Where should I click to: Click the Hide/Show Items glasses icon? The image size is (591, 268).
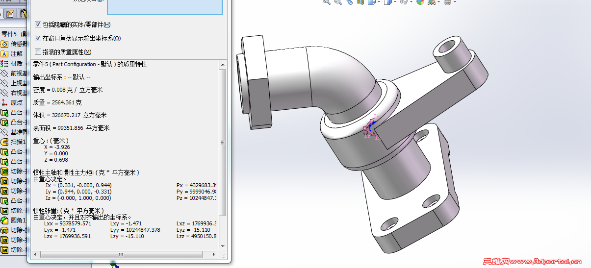pyautogui.click(x=403, y=2)
